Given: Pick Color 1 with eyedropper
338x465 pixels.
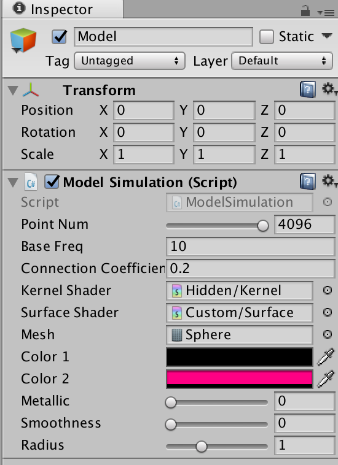Looking at the screenshot, I should (x=326, y=357).
